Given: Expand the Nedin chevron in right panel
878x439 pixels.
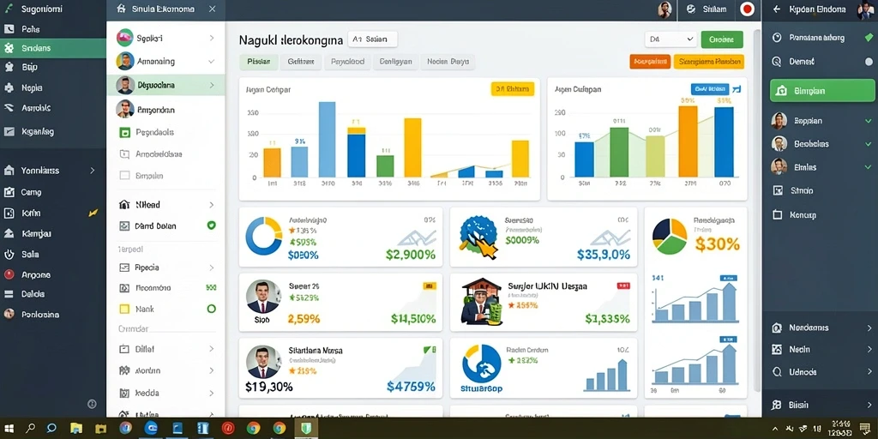Looking at the screenshot, I should (x=869, y=349).
